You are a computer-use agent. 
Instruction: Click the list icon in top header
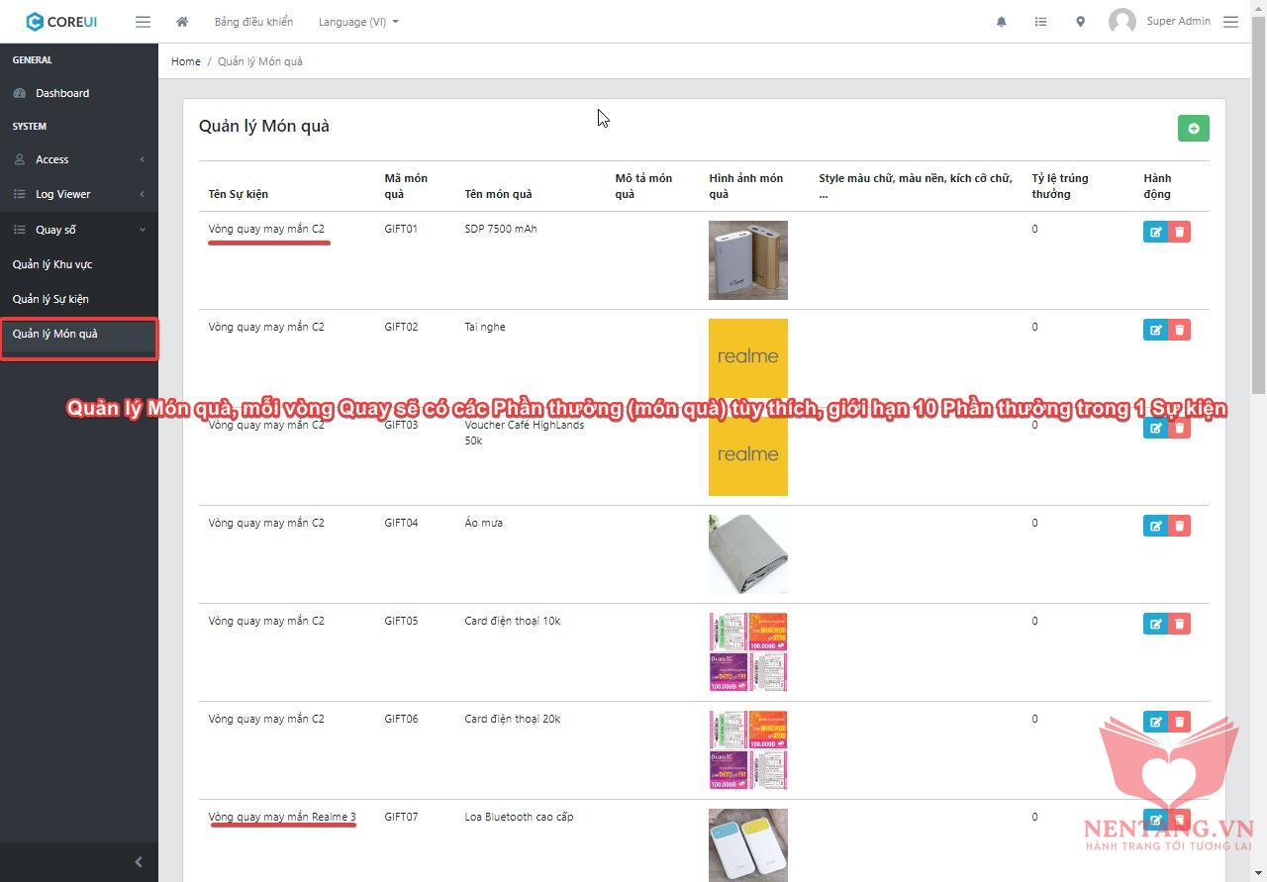1040,22
